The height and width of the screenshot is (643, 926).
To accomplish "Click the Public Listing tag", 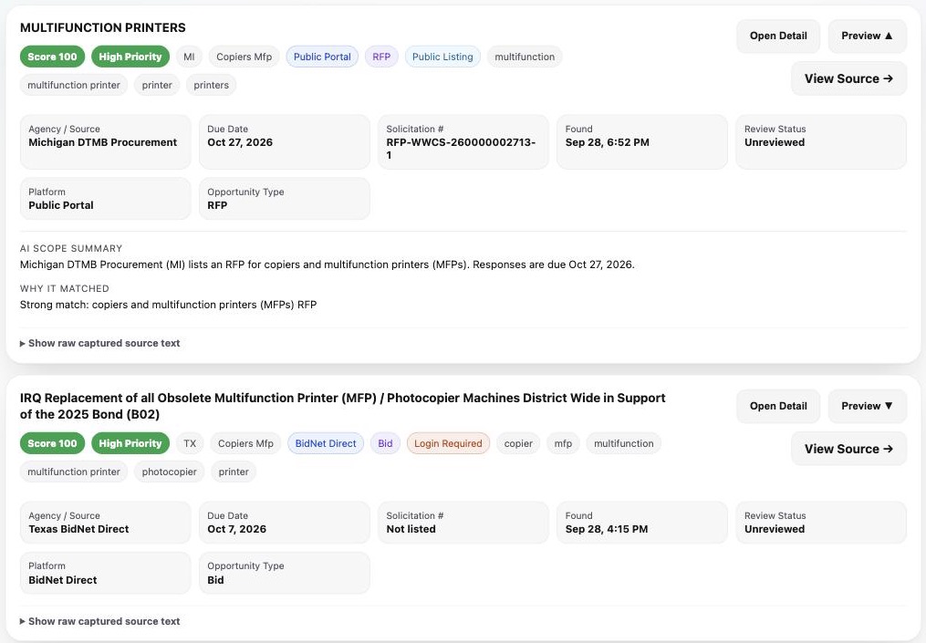I will coord(442,57).
